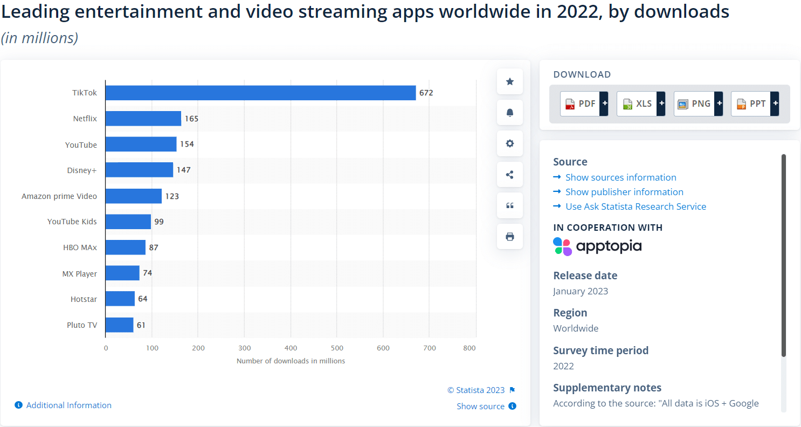801x427 pixels.
Task: Click the PNG image file icon
Action: (x=683, y=104)
